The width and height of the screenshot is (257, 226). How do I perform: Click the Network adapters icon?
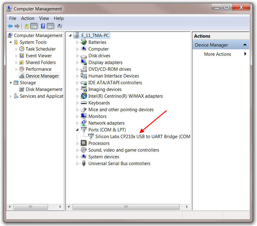pyautogui.click(x=84, y=123)
